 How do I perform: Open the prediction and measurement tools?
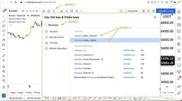4,45
